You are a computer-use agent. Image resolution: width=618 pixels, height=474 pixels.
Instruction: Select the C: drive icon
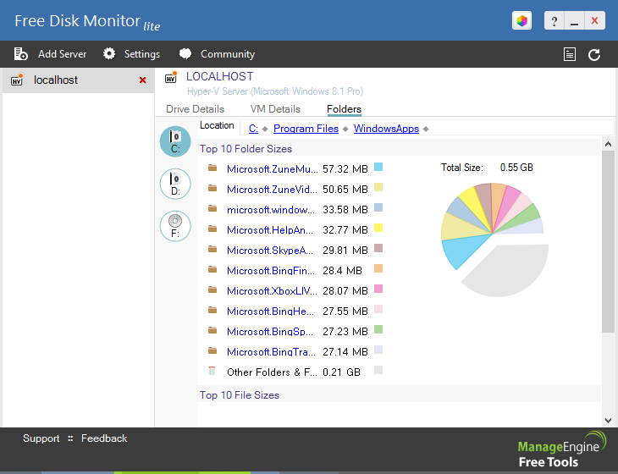(x=175, y=141)
